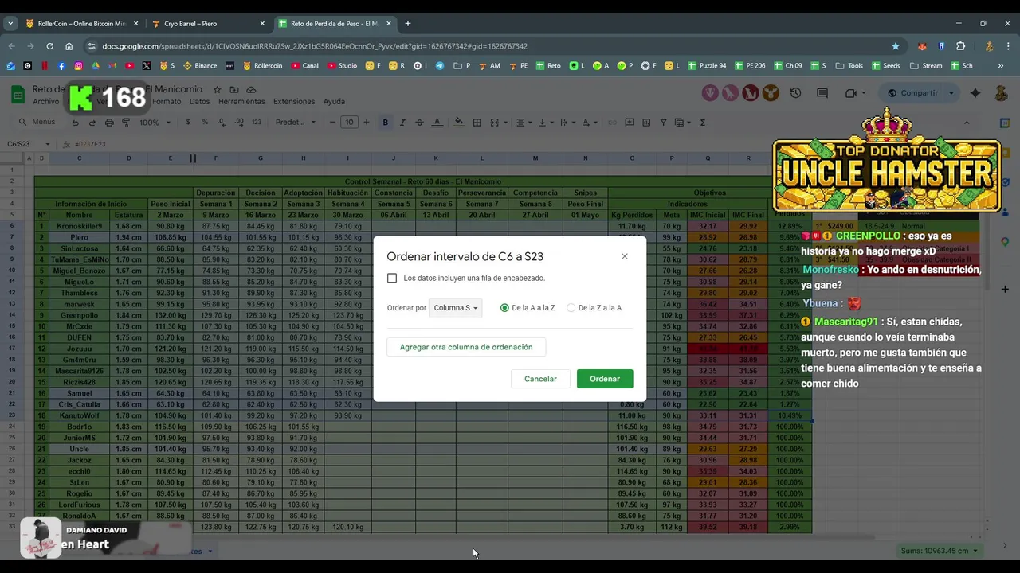Insert a chart from toolbar
The image size is (1020, 573).
646,123
